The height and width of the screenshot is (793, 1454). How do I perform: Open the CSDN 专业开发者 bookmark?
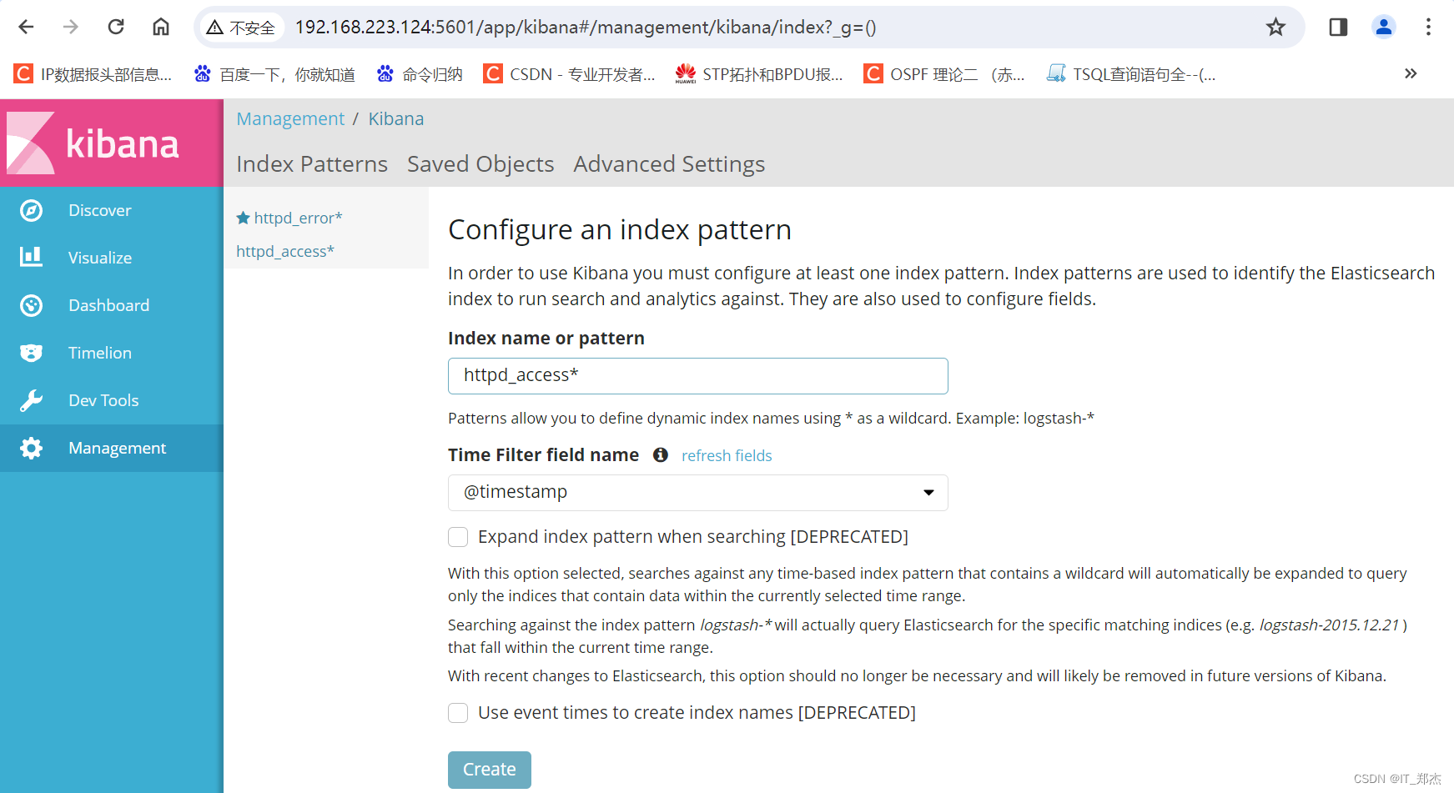570,74
